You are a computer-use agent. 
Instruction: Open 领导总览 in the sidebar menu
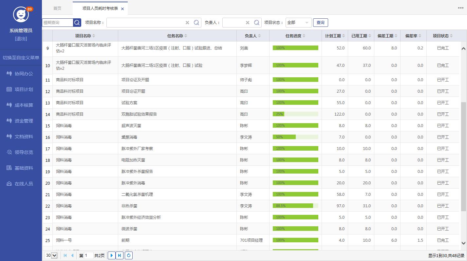24,152
